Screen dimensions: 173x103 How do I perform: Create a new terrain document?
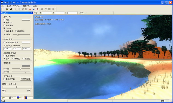pos(4,9)
